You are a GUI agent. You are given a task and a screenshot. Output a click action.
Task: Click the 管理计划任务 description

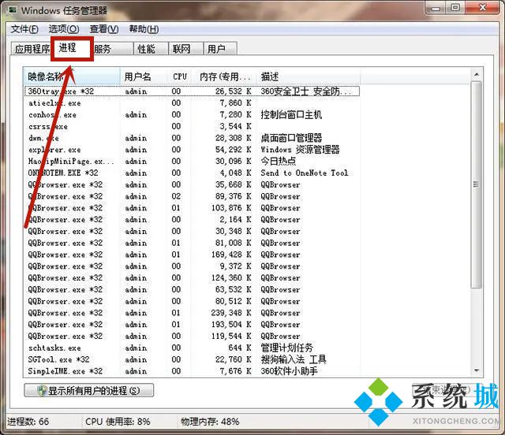286,348
